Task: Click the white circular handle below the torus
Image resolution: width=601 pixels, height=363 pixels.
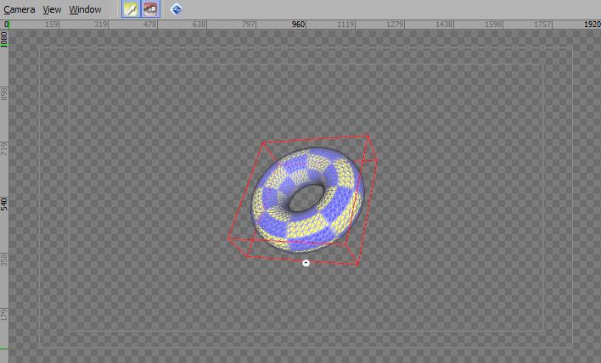Action: (x=306, y=263)
